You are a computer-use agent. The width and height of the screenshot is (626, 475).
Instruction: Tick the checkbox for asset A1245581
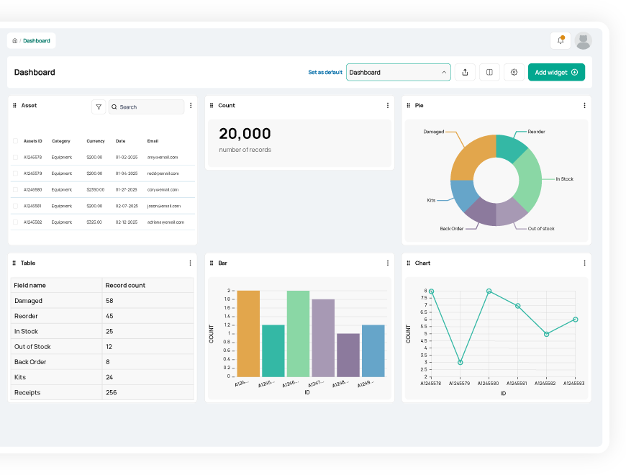(x=16, y=206)
